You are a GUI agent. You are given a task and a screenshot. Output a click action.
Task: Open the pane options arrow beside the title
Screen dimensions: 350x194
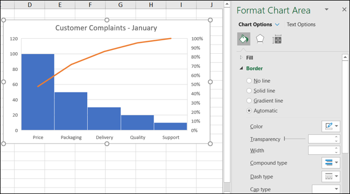coord(326,9)
